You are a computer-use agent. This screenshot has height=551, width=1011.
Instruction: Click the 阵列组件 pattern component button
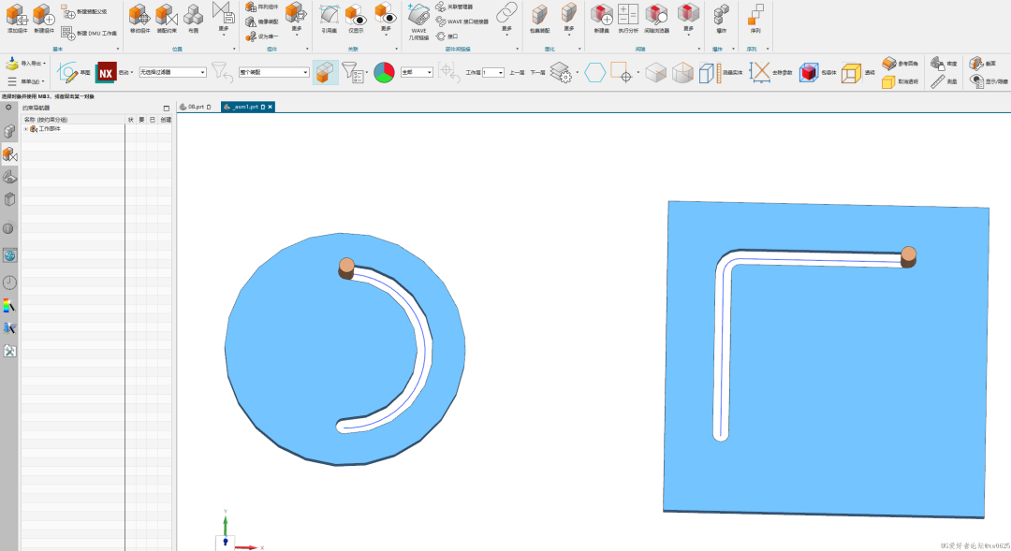[x=262, y=7]
